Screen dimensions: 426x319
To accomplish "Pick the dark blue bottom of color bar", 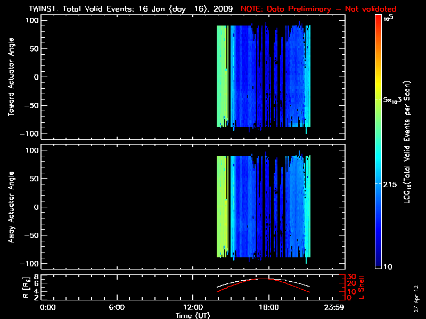I will pos(379,265).
